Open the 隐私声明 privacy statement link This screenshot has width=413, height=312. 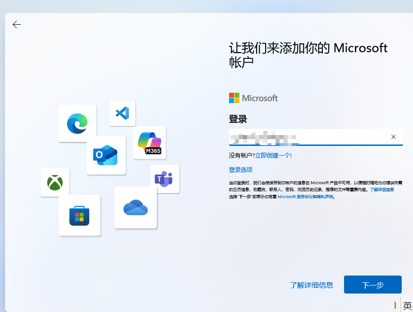point(325,197)
